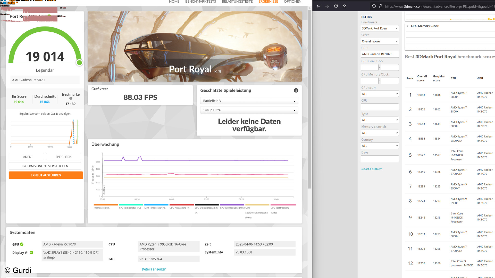Click Framerate (FPS) orange legend swatch
Image resolution: width=495 pixels, height=278 pixels.
click(106, 205)
